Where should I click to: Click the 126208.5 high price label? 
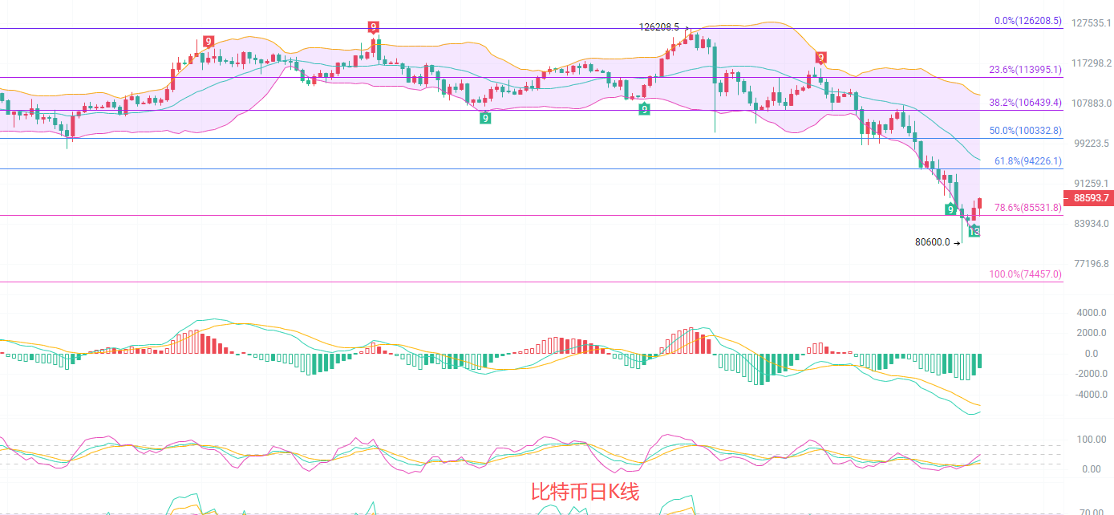(x=659, y=26)
